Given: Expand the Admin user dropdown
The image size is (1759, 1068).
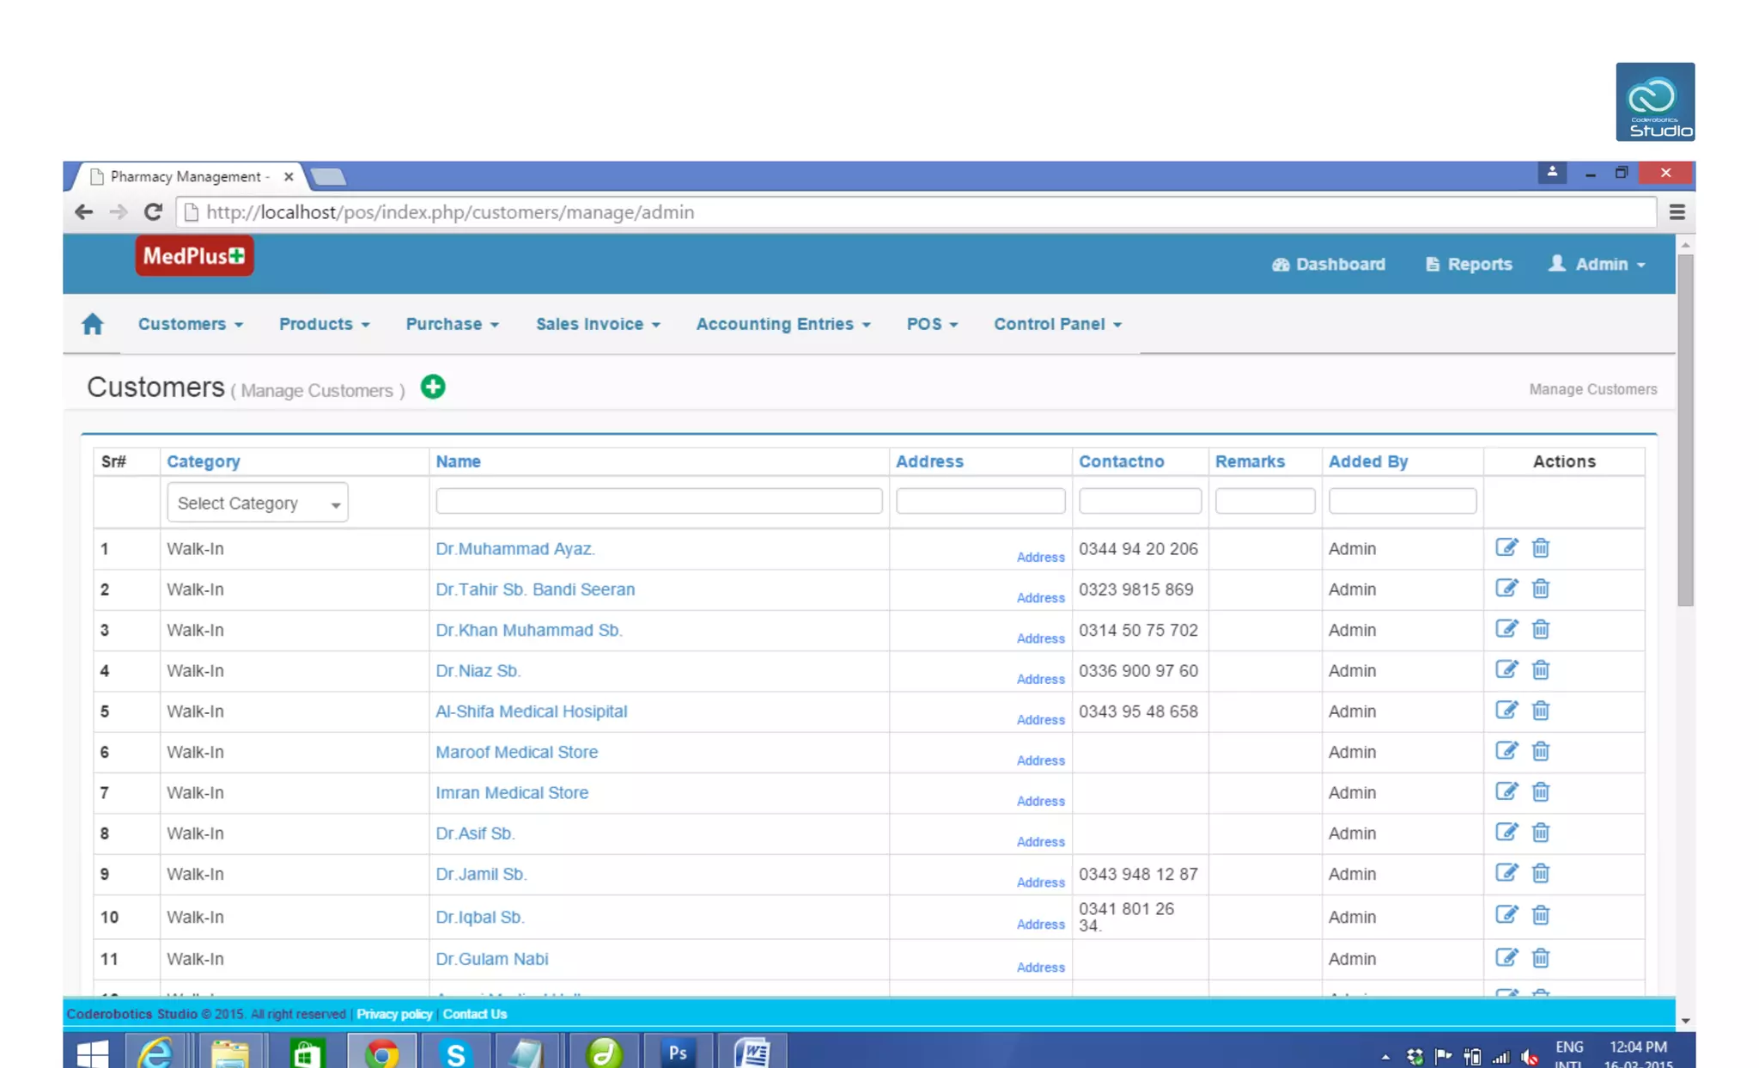Looking at the screenshot, I should [x=1598, y=264].
